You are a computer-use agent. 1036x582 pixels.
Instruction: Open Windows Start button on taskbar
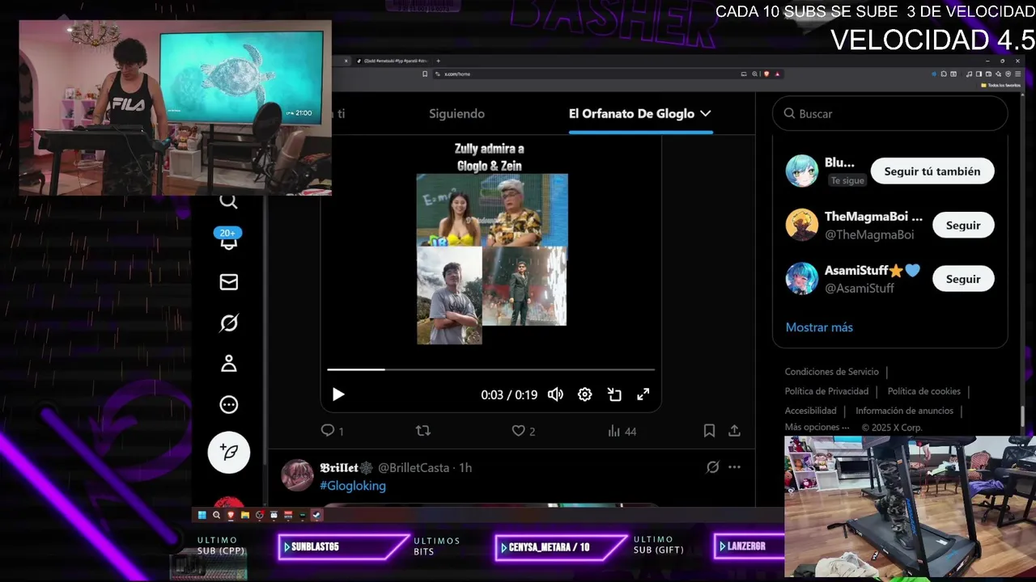(x=202, y=515)
